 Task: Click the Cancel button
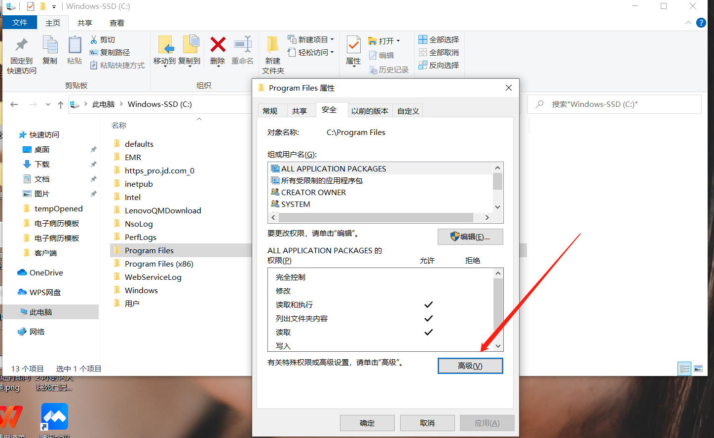click(x=427, y=423)
